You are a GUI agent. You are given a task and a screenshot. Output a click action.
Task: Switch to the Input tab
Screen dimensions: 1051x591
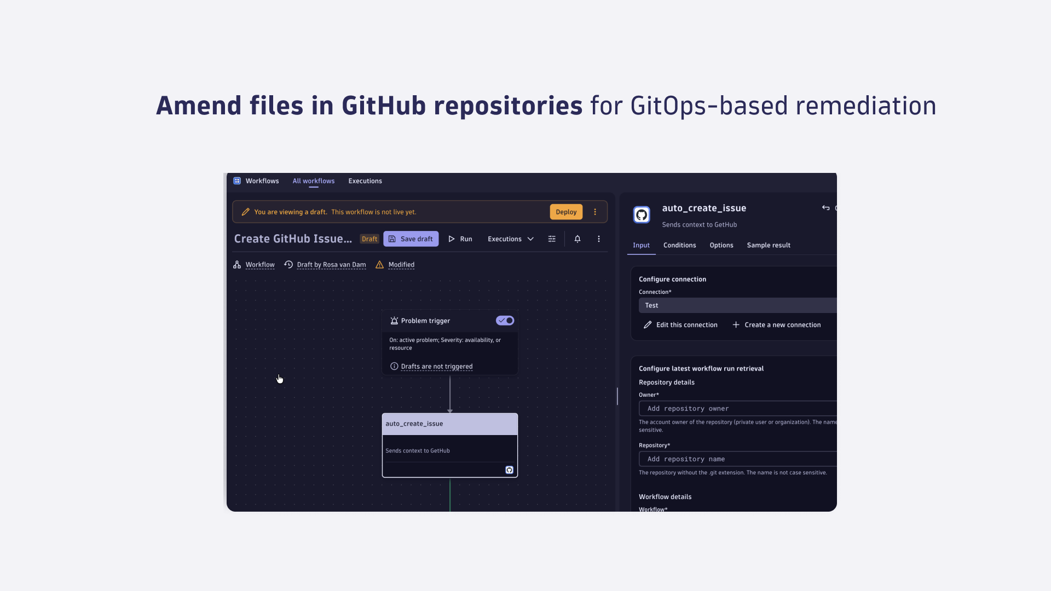641,245
